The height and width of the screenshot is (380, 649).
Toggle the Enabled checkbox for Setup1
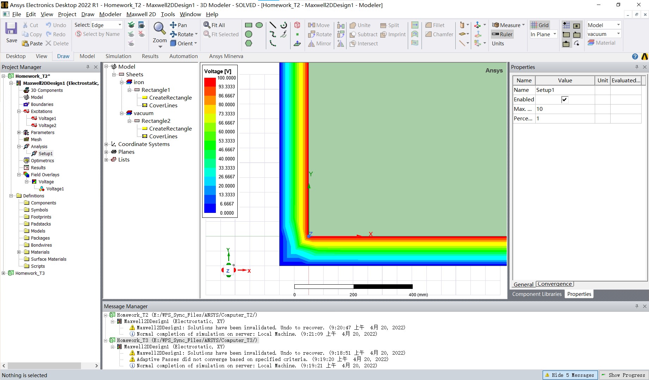[x=564, y=99]
